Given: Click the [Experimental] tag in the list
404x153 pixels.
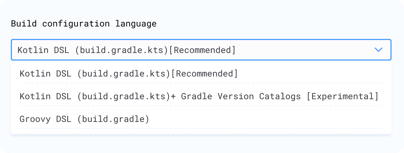Looking at the screenshot, I should pyautogui.click(x=342, y=96).
